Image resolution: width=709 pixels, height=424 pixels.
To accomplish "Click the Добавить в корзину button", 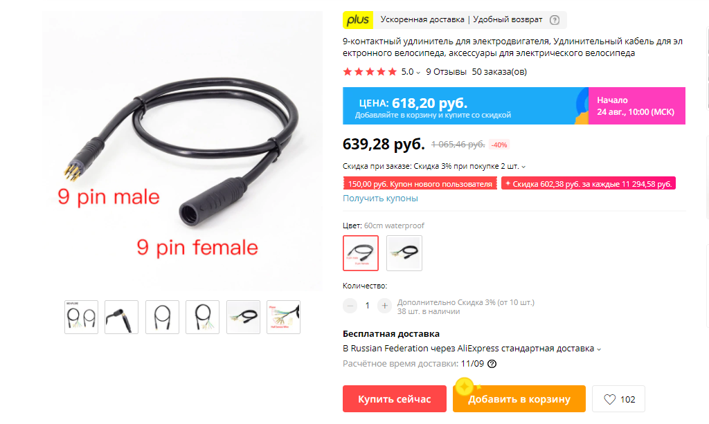I will pos(519,398).
